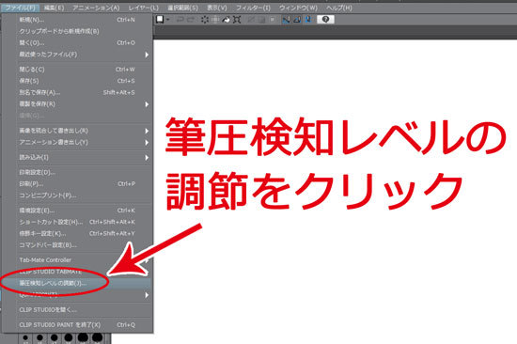Choose クリップボードから新規作成(B)
The height and width of the screenshot is (344, 517).
77,31
